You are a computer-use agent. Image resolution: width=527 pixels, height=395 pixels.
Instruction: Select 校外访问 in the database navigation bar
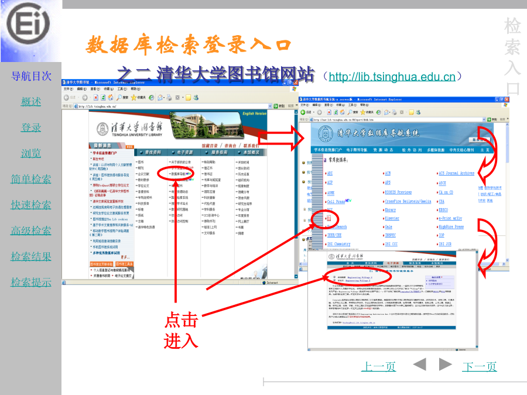click(412, 150)
